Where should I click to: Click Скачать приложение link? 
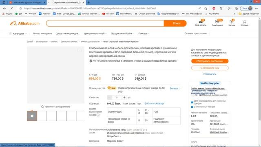196,33
